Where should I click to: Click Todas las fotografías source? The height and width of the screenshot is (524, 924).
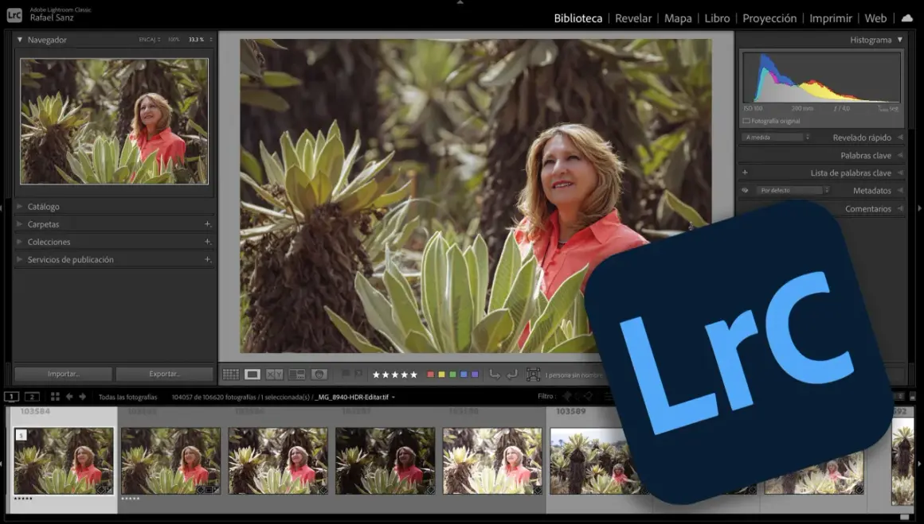128,397
